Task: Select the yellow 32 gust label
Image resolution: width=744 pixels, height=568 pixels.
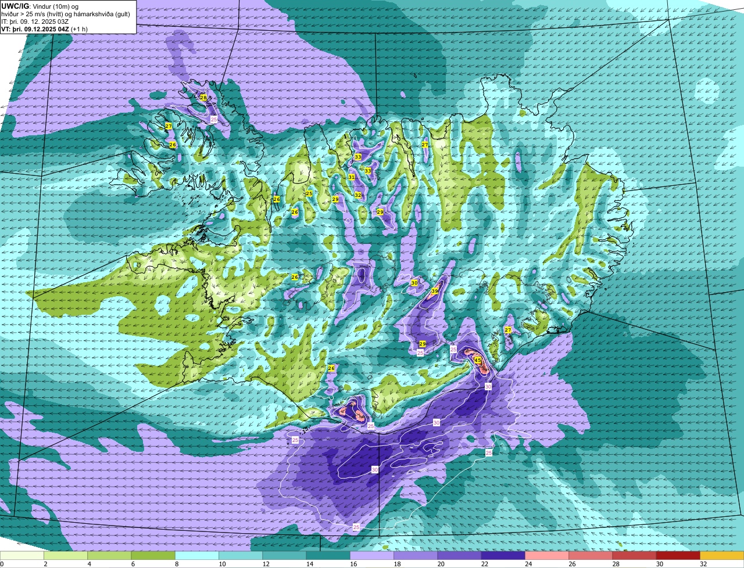Action: [x=358, y=195]
